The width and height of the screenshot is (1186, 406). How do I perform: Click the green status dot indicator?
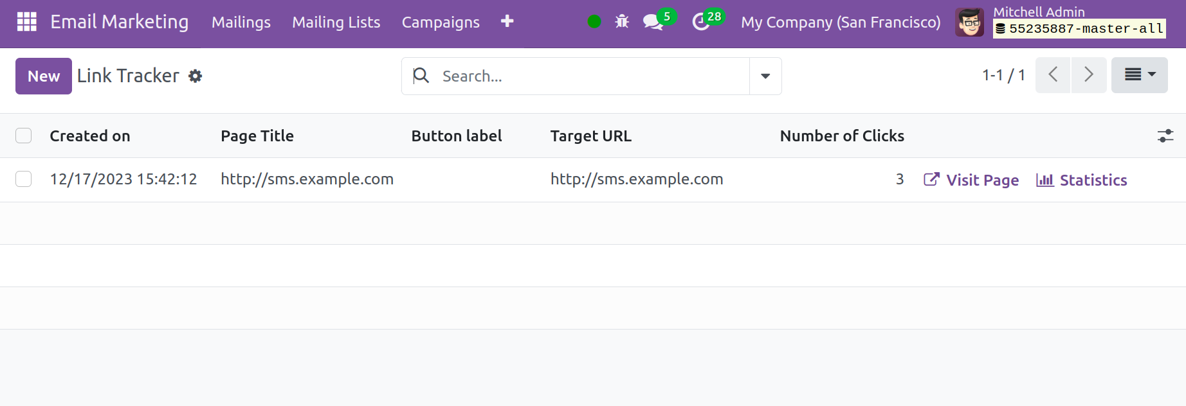[594, 22]
